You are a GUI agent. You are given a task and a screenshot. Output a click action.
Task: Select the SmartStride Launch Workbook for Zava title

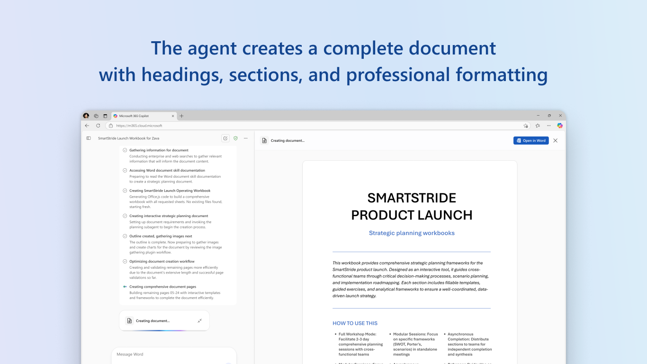(x=128, y=138)
